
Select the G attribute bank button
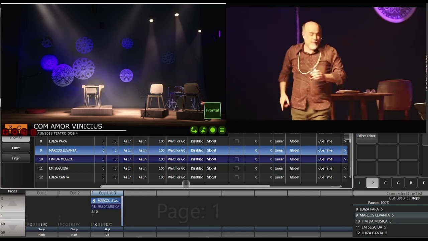[x=398, y=183]
